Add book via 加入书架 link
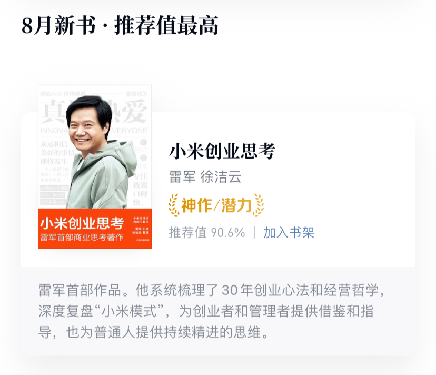This screenshot has height=375, width=436. click(289, 233)
